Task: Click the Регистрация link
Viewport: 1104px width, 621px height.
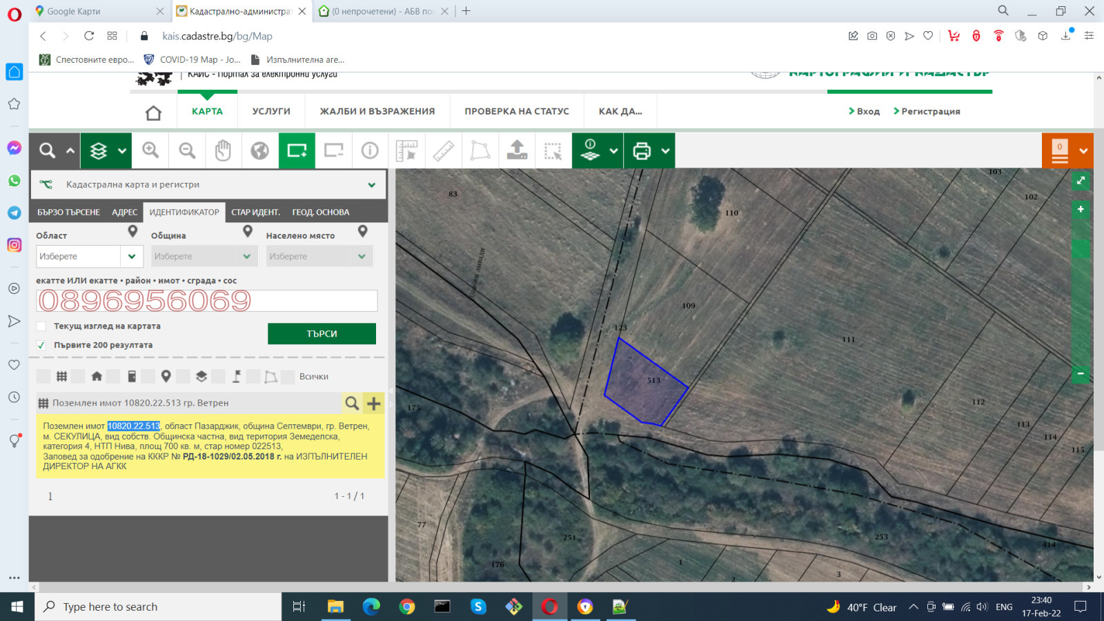Action: (x=927, y=111)
